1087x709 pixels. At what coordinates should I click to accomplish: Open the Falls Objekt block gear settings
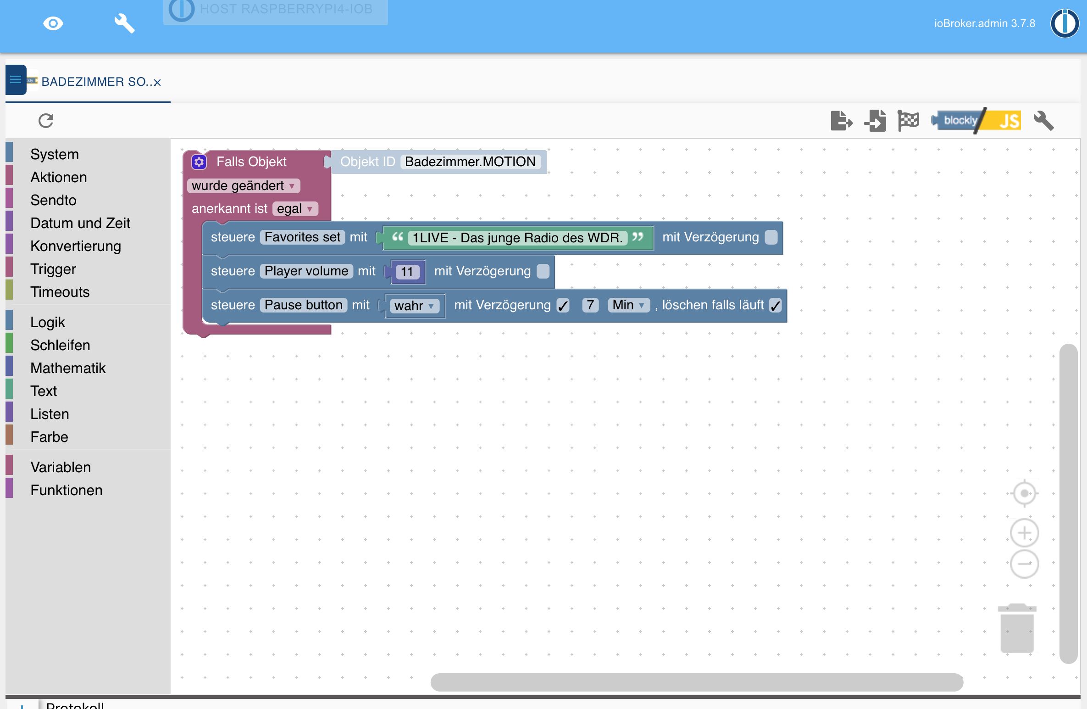click(199, 162)
